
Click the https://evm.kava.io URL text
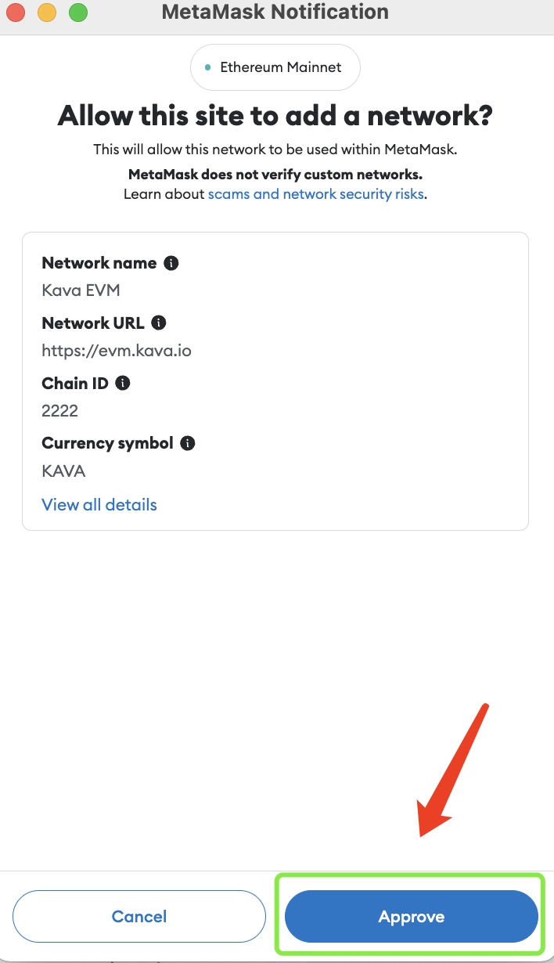(117, 351)
